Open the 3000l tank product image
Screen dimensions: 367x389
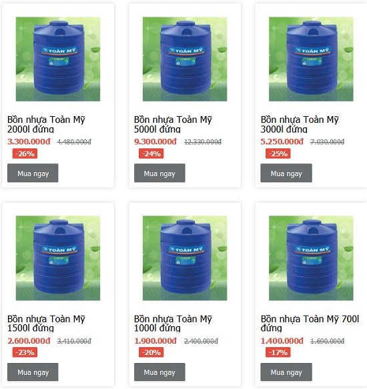point(311,59)
